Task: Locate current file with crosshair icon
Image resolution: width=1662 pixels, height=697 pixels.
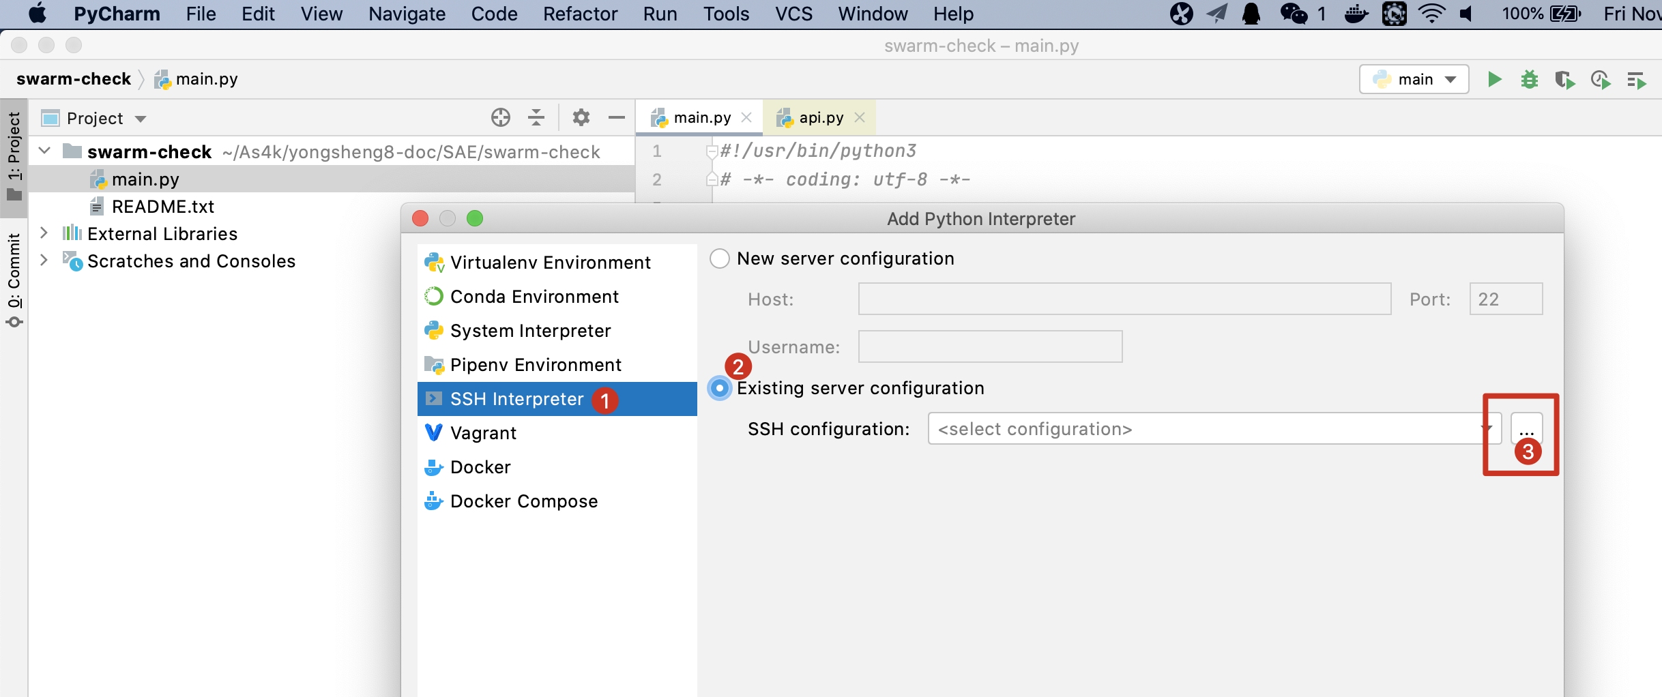Action: click(x=501, y=118)
